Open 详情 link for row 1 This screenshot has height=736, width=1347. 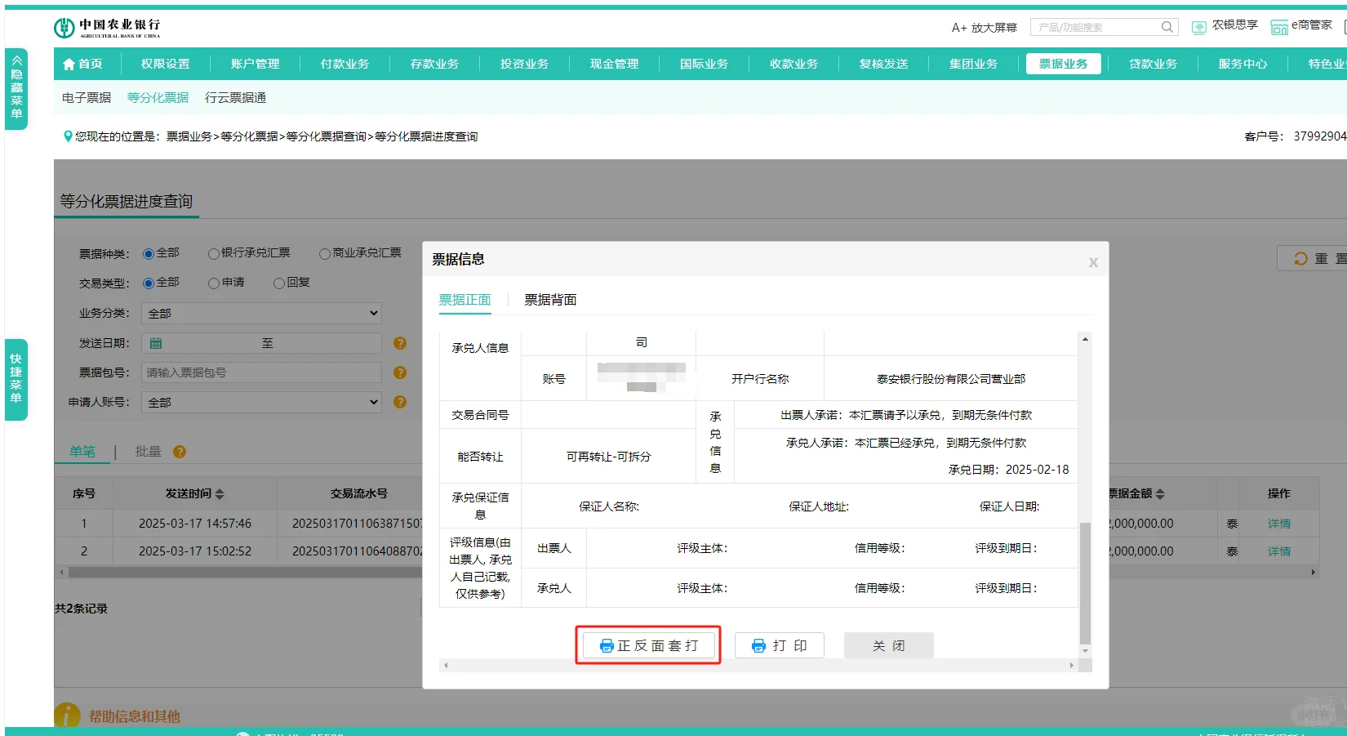point(1279,524)
